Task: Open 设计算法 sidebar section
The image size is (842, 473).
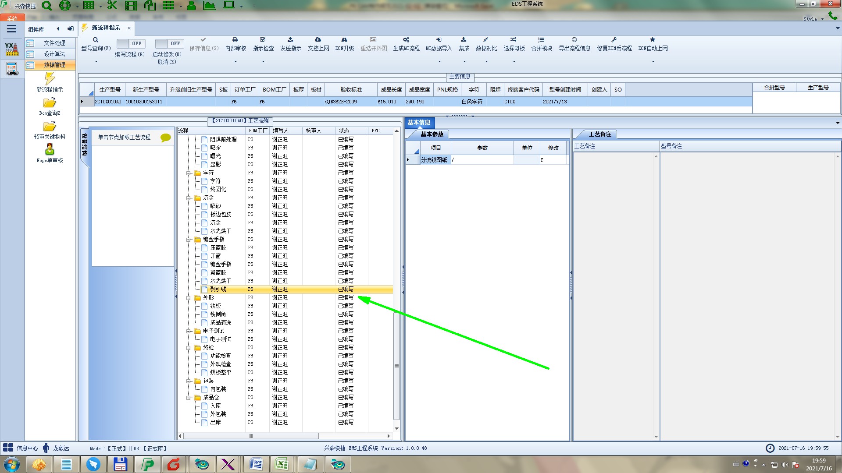Action: click(50, 54)
